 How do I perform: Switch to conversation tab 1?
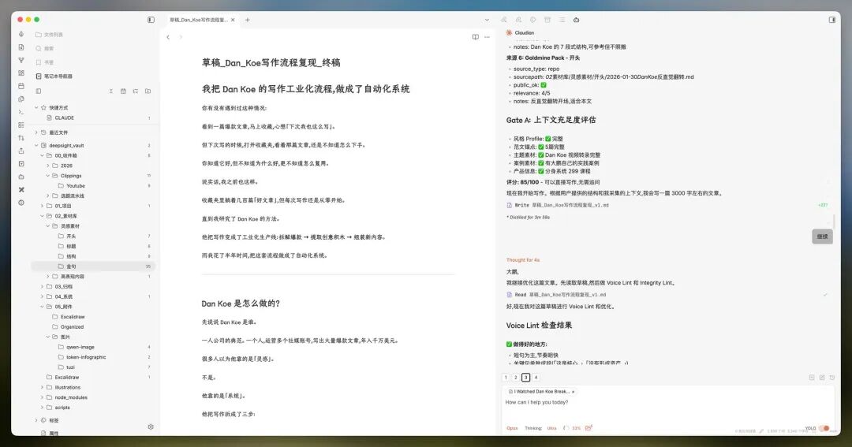point(506,378)
